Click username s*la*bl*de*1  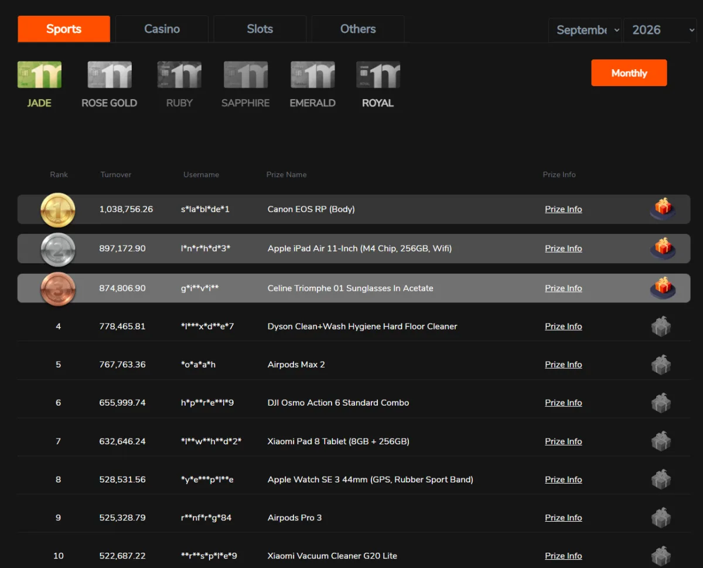click(205, 209)
